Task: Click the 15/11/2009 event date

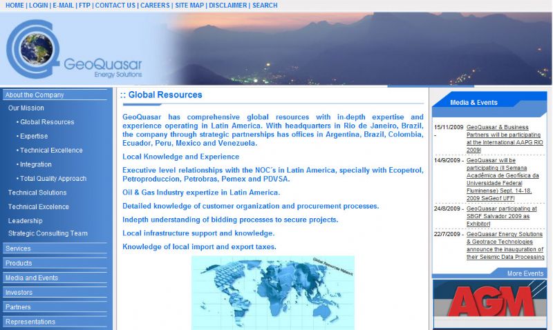Action: [448, 127]
